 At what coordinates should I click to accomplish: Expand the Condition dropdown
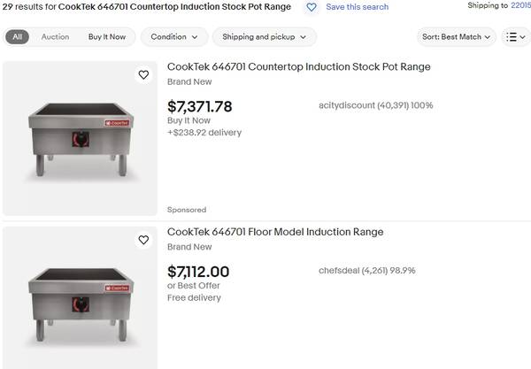(173, 37)
